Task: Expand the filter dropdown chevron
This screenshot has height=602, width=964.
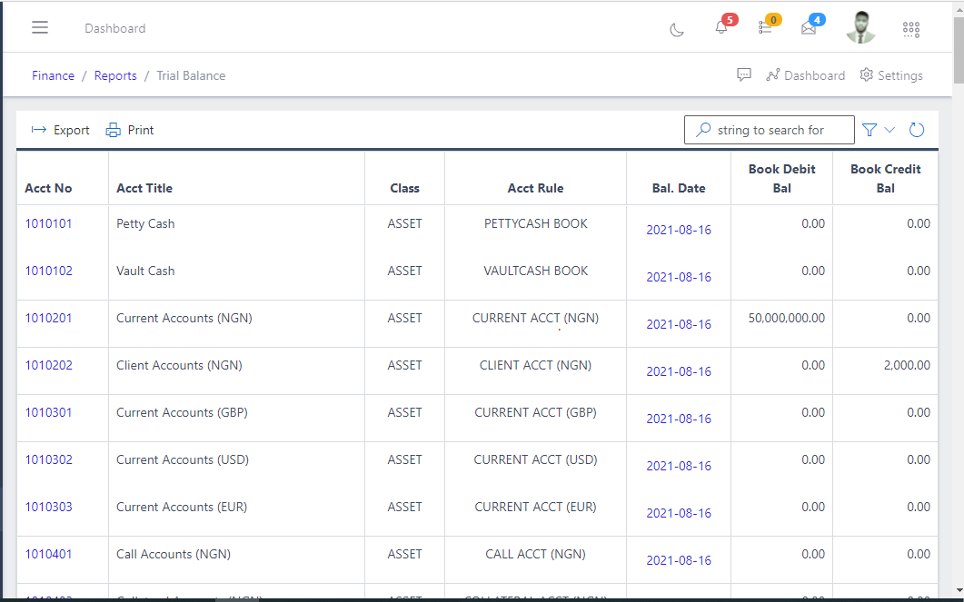Action: coord(889,130)
